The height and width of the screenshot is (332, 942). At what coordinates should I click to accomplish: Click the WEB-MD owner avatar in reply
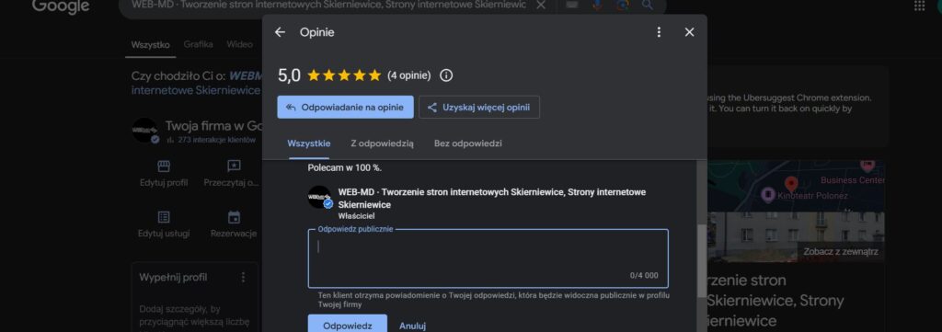point(319,197)
